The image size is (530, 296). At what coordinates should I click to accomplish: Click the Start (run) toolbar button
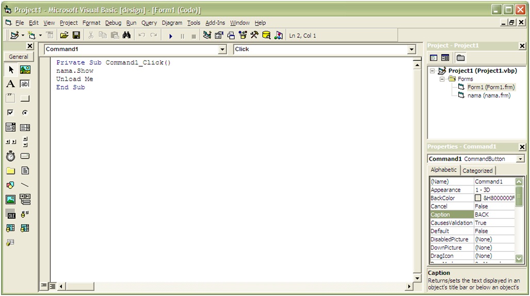(171, 36)
